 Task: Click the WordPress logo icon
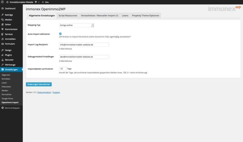click(x=2, y=2)
